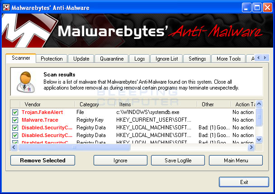Image resolution: width=275 pixels, height=194 pixels.
Task: Click the File category cell
Action: point(80,112)
